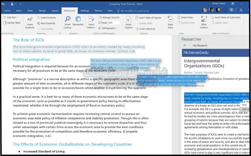This screenshot has width=251, height=156.
Task: Go back using the Researcher pane arrow
Action: pos(185,45)
